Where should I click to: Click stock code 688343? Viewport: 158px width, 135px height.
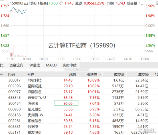pos(15,98)
